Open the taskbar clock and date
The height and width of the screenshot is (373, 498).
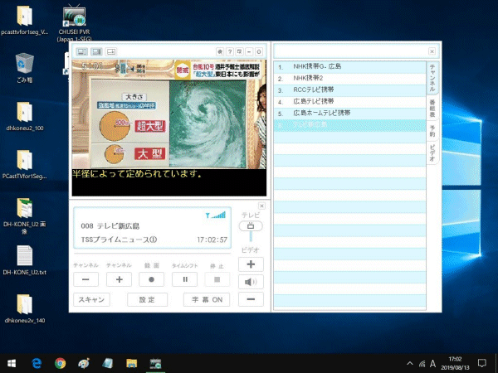click(x=455, y=364)
